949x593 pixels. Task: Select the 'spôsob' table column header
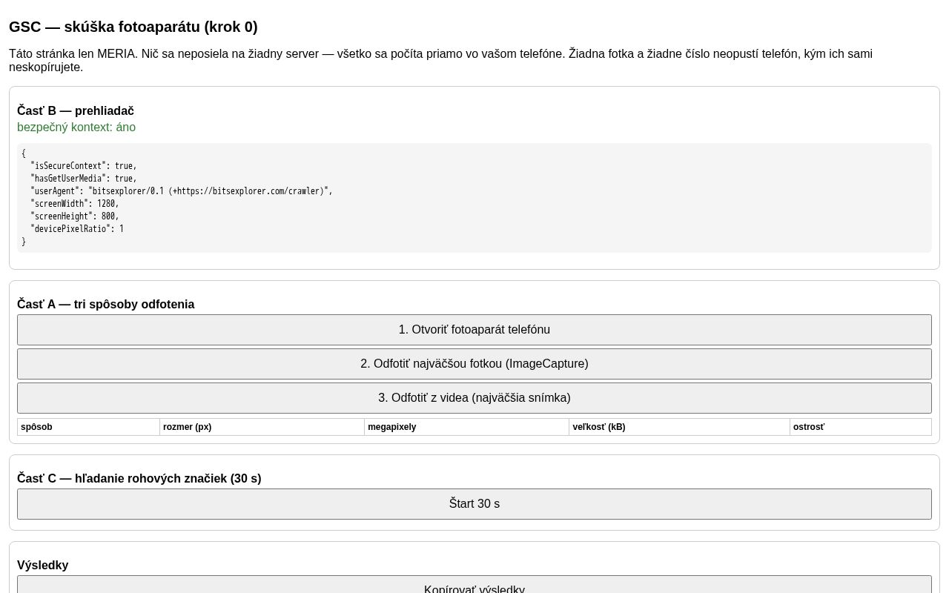(x=89, y=427)
